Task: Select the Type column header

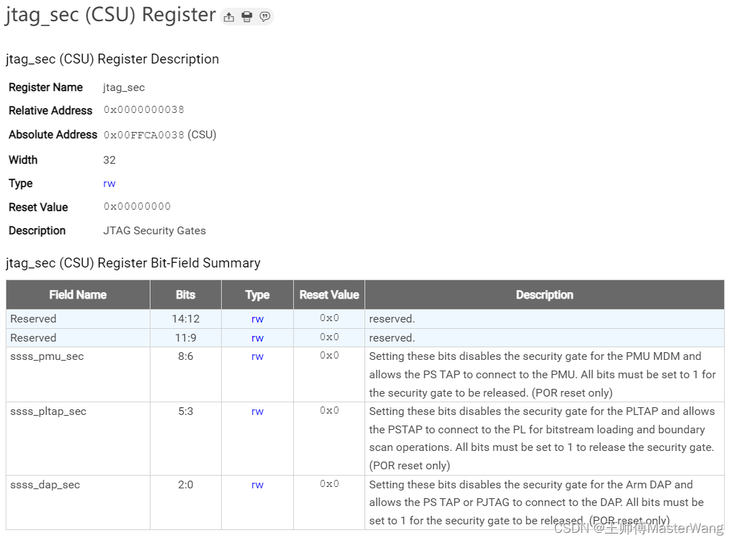Action: click(257, 294)
